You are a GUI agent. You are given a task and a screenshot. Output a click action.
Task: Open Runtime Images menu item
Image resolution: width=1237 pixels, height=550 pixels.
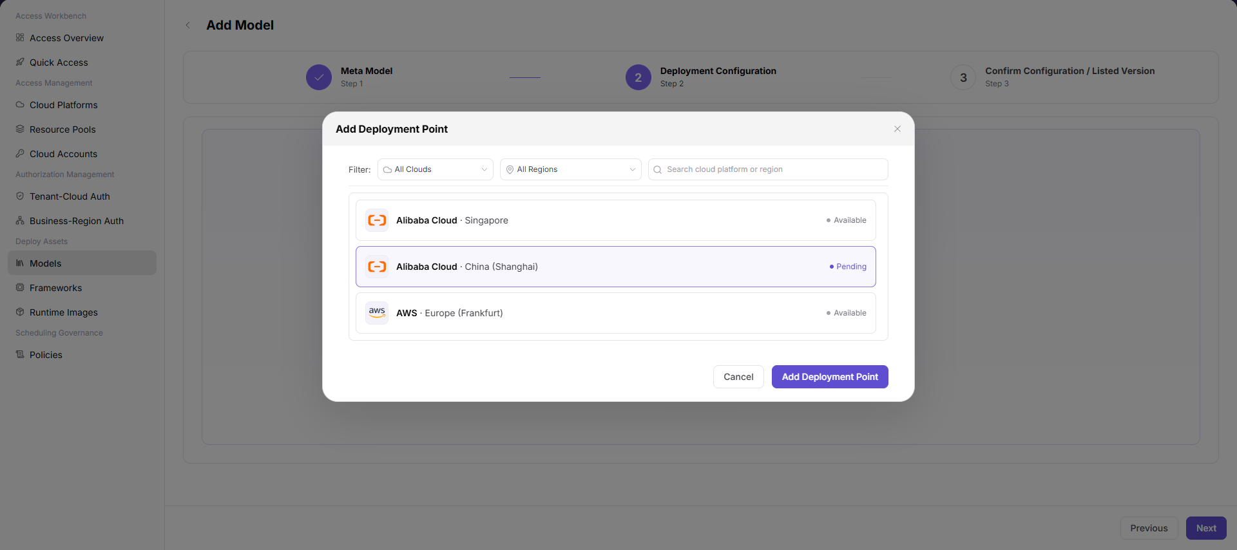pos(82,312)
